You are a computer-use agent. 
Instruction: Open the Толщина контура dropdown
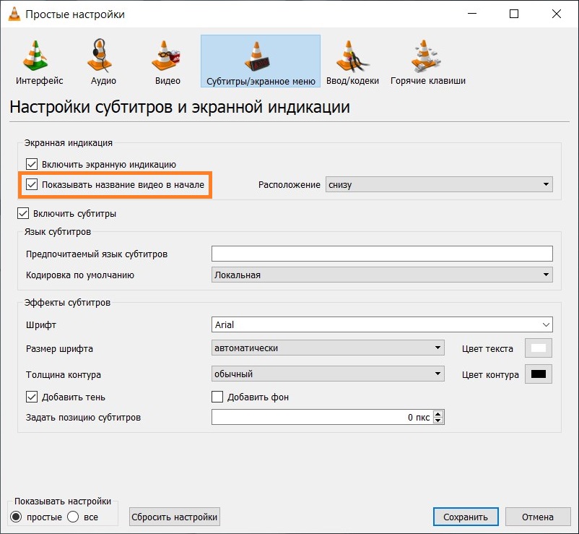point(328,374)
